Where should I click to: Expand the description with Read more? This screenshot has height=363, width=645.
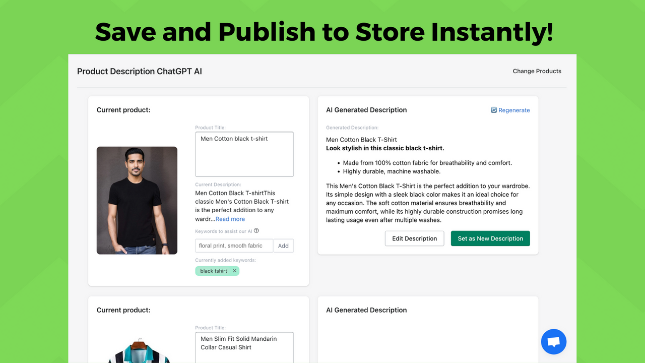[230, 219]
